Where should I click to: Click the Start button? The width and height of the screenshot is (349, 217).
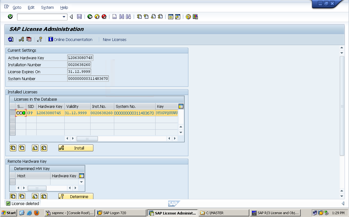tap(9, 213)
